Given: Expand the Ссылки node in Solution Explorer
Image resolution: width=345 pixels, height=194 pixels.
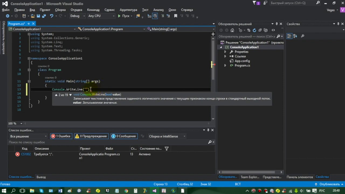Looking at the screenshot, I should (225, 56).
